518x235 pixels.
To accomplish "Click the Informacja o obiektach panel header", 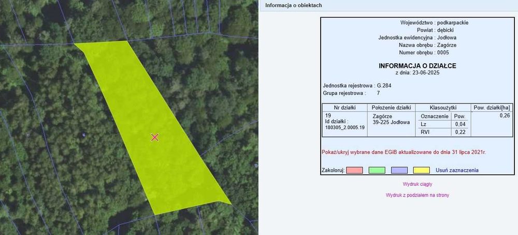I will coord(293,5).
